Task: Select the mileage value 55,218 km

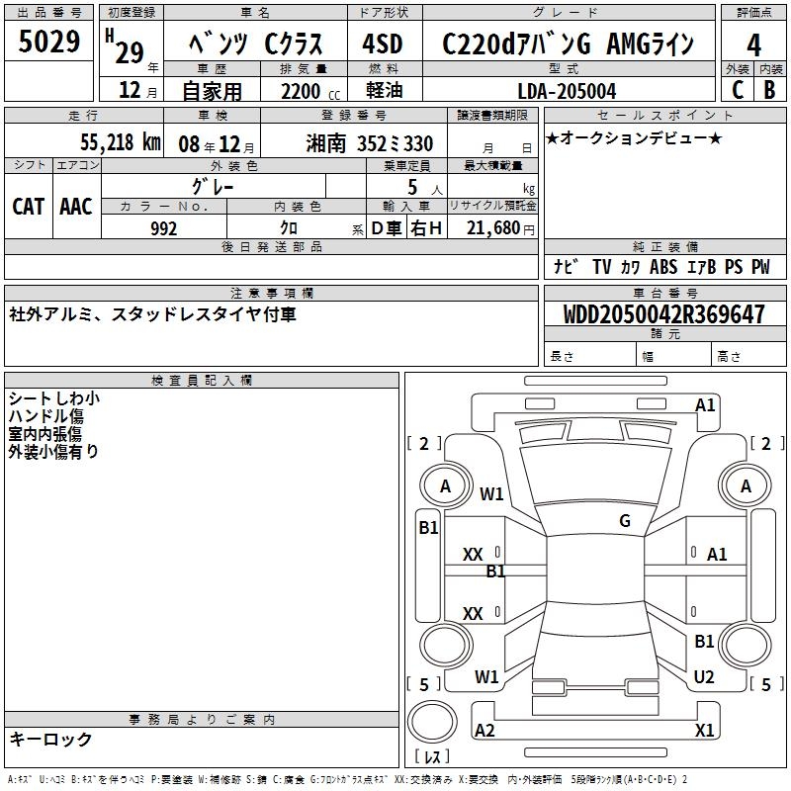Action: [x=120, y=143]
